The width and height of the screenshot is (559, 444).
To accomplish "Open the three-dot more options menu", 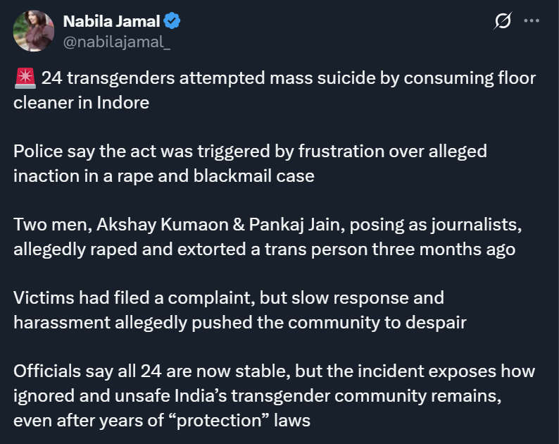I will point(532,22).
